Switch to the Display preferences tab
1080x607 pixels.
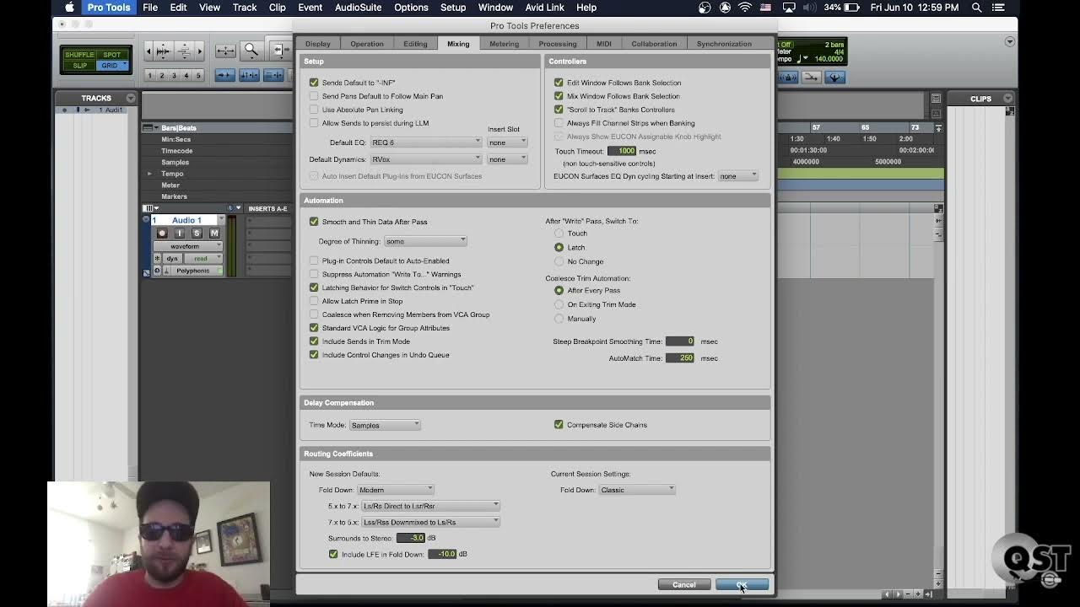[x=317, y=44]
